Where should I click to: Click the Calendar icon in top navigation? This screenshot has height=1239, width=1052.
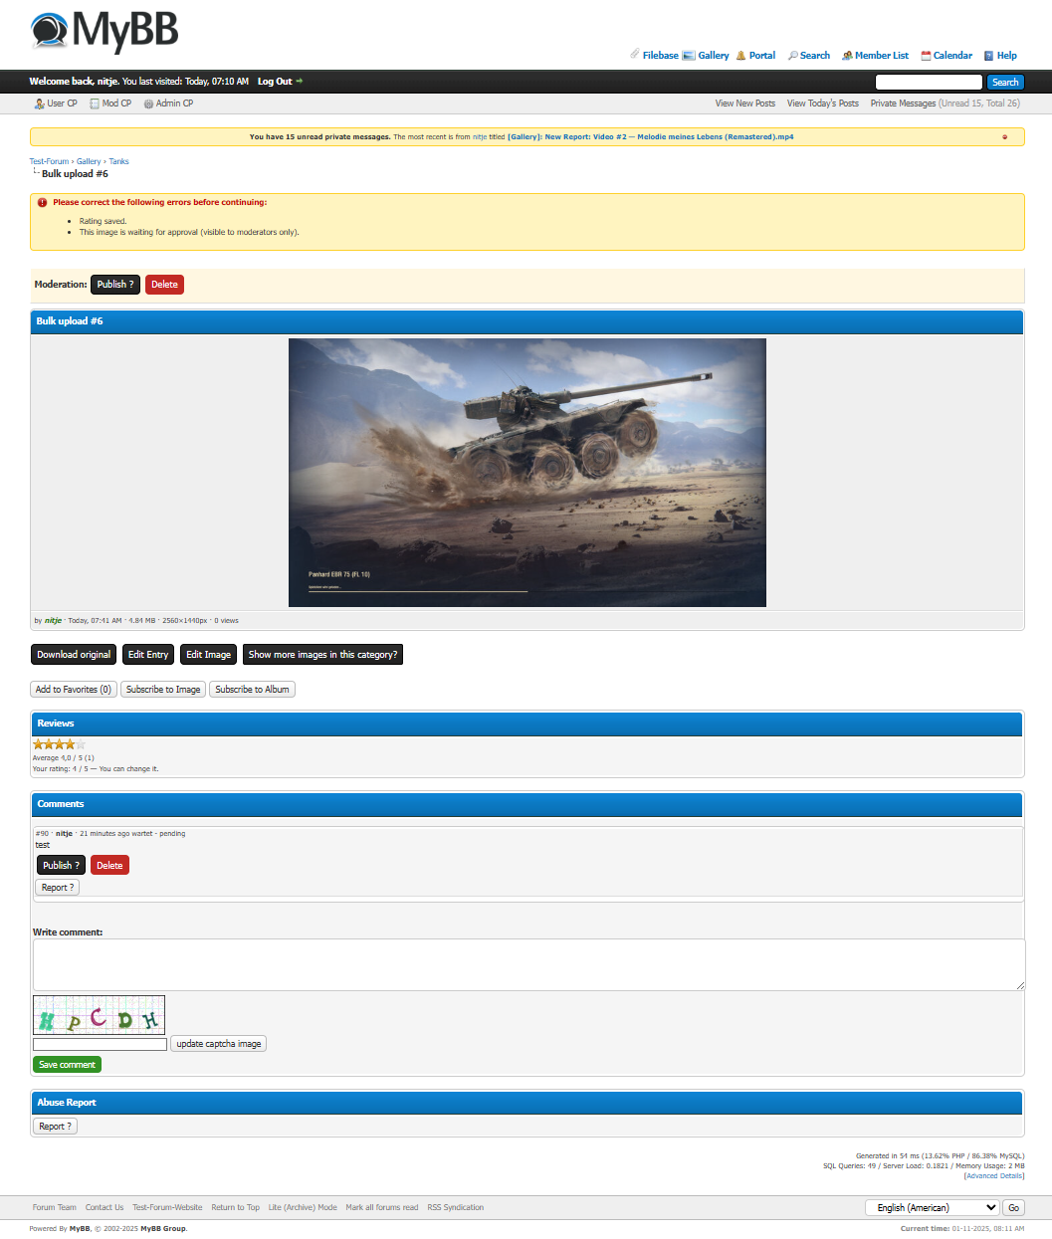926,56
